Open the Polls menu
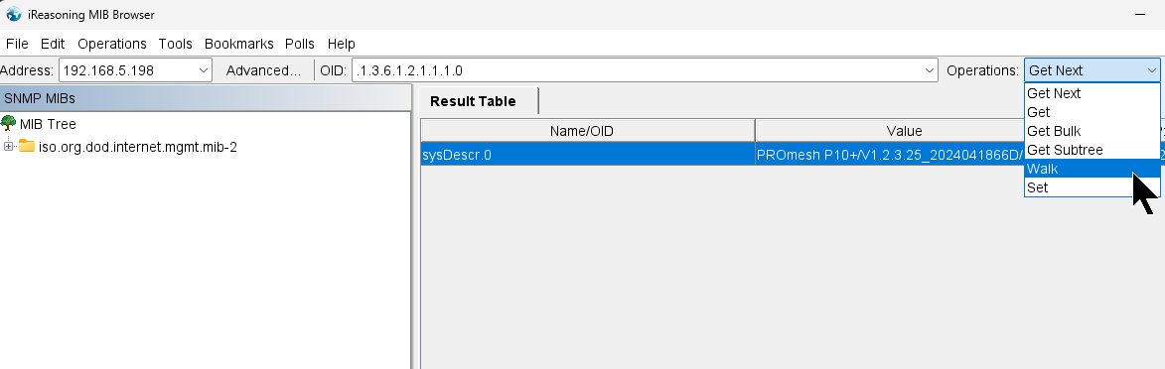This screenshot has height=369, width=1165. click(x=299, y=44)
